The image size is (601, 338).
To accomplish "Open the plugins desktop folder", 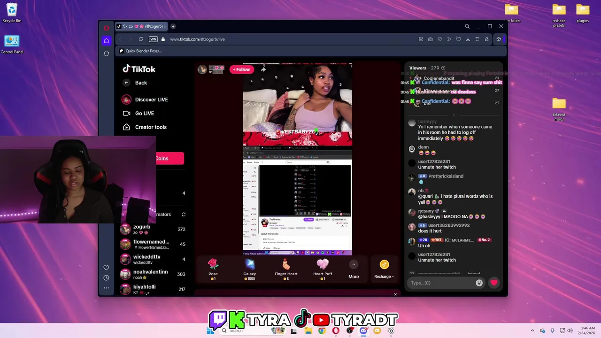I will (x=583, y=13).
